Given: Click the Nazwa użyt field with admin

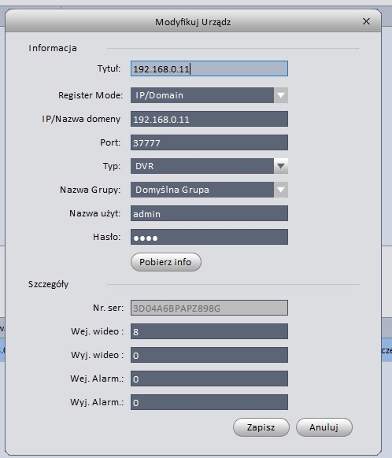Looking at the screenshot, I should tap(209, 213).
